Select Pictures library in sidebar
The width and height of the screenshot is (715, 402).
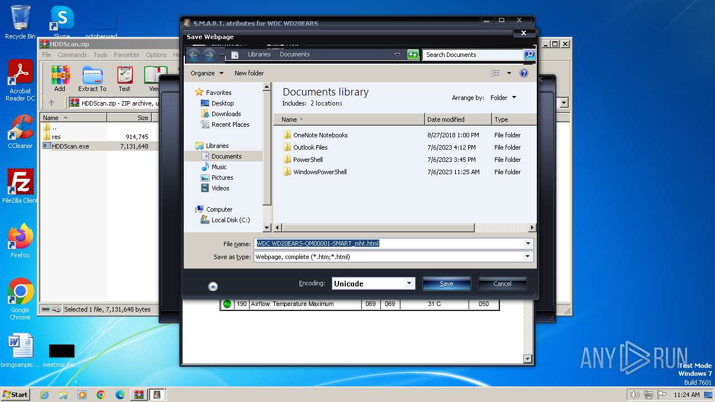[x=217, y=178]
